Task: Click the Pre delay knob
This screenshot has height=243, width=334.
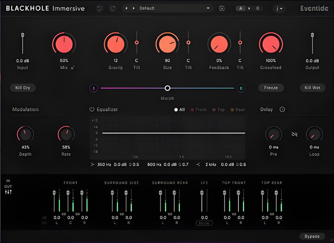Action: pyautogui.click(x=274, y=135)
